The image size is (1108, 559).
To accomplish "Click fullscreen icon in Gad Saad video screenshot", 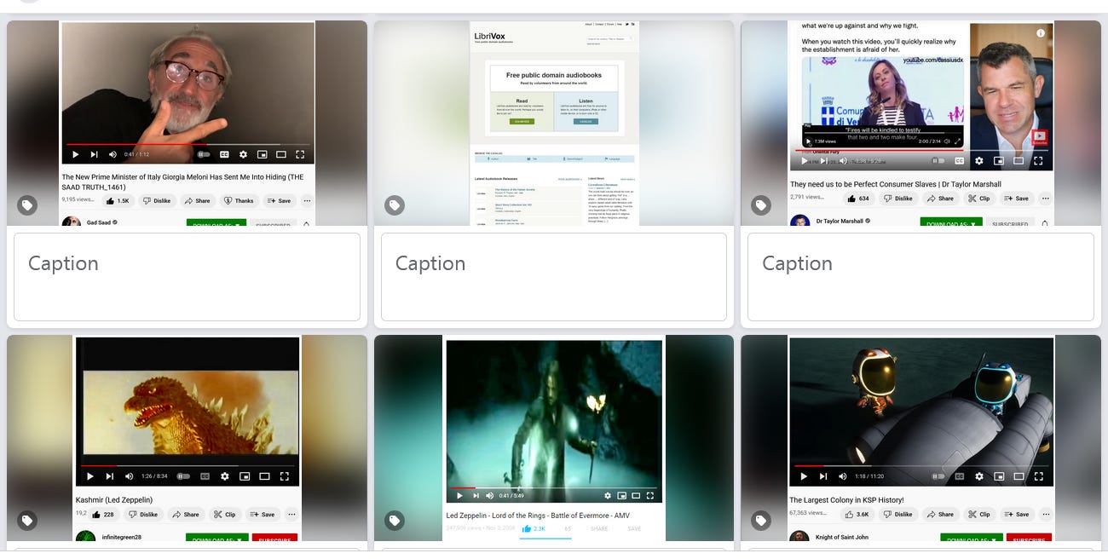I will click(x=300, y=154).
